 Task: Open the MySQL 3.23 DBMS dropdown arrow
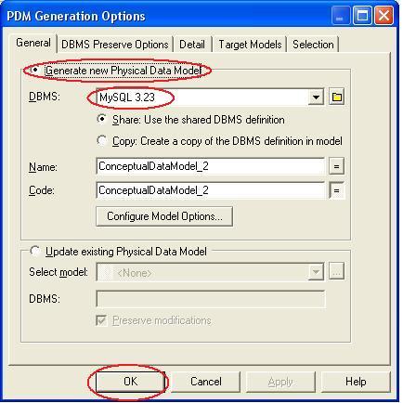point(316,97)
